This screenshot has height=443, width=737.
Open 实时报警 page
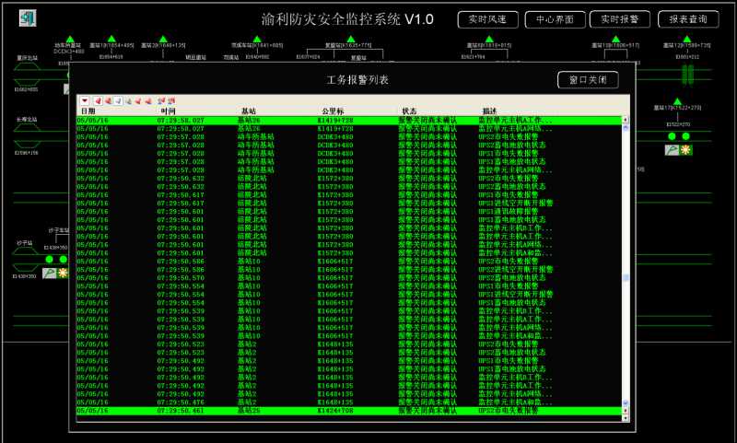pyautogui.click(x=620, y=19)
